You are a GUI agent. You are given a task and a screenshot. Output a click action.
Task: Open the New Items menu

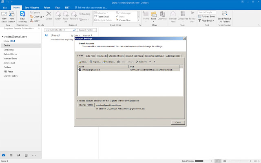click(12, 17)
